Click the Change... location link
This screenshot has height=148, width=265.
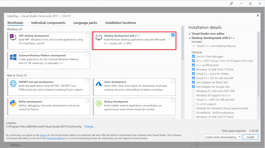point(89,126)
